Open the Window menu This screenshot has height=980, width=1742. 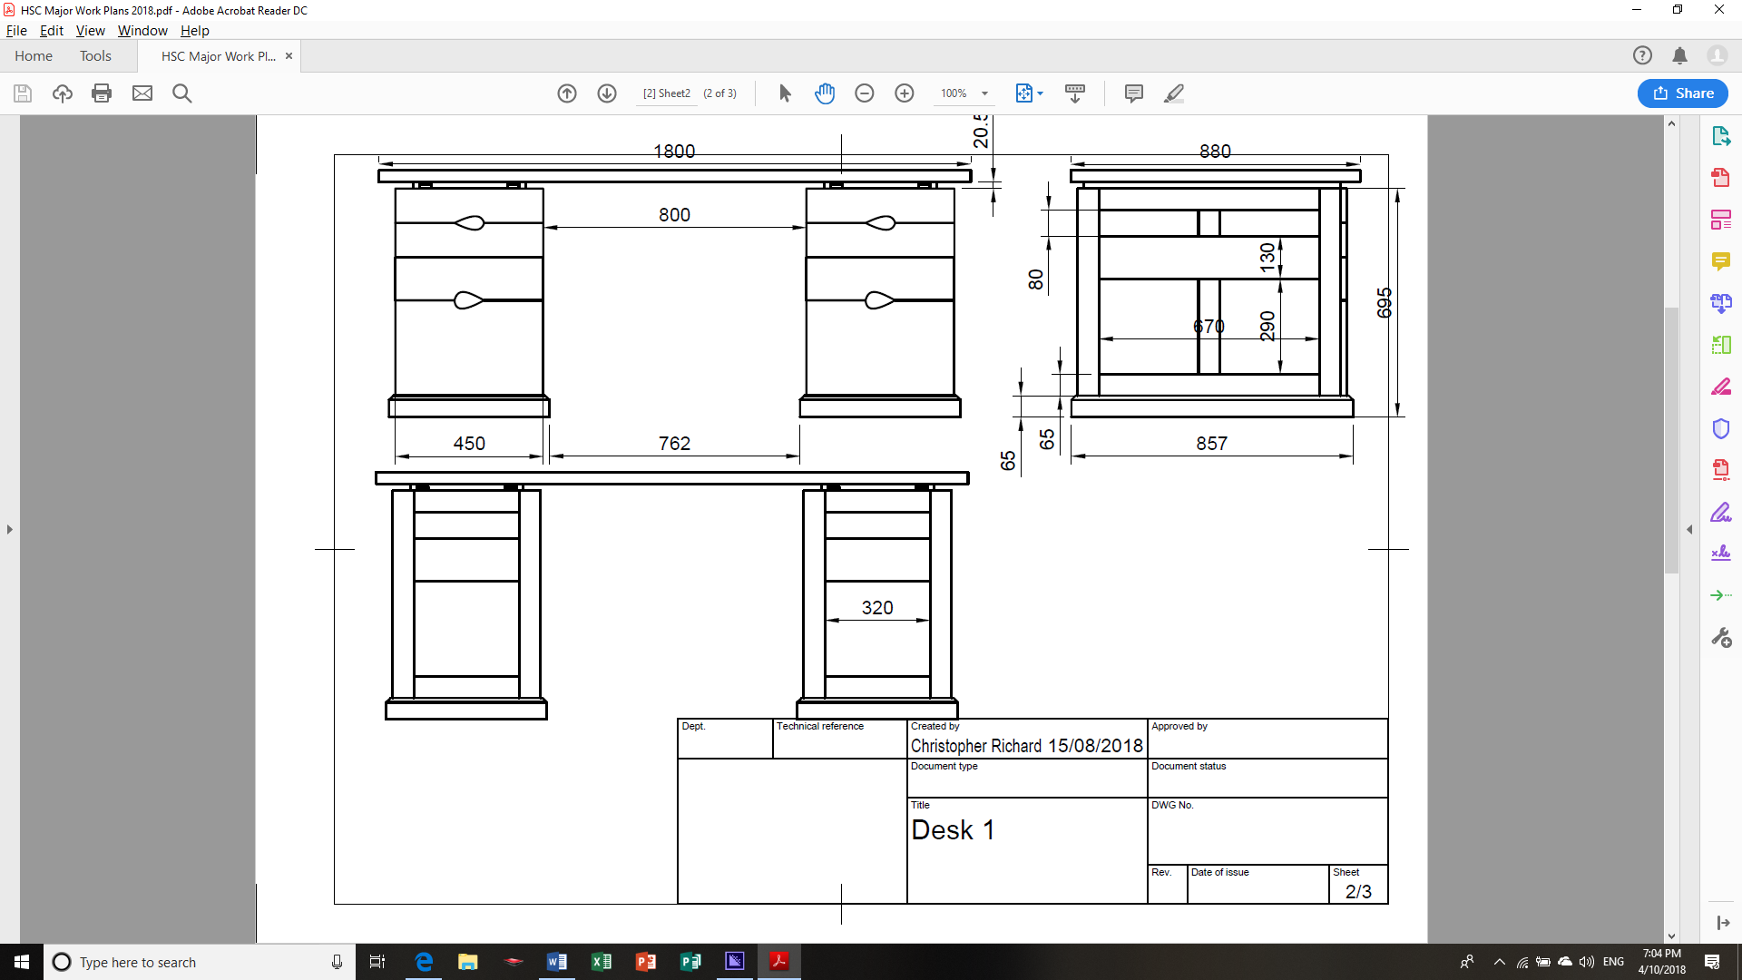pos(142,30)
